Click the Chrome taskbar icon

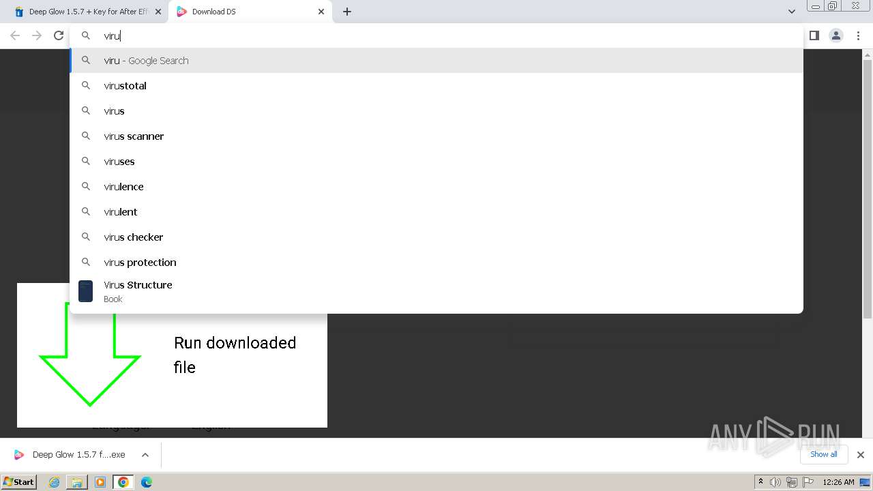[x=123, y=482]
